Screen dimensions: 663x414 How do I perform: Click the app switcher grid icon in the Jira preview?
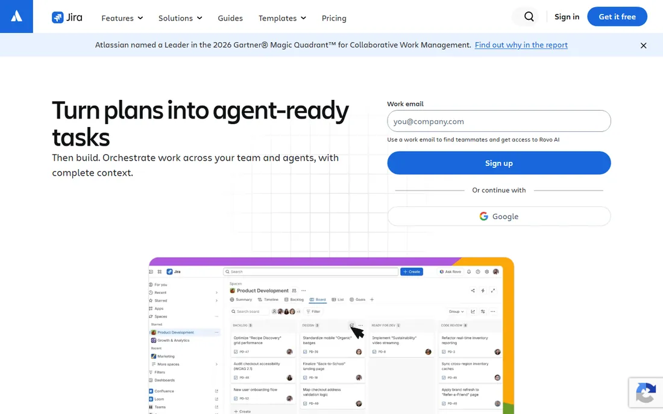coord(159,272)
